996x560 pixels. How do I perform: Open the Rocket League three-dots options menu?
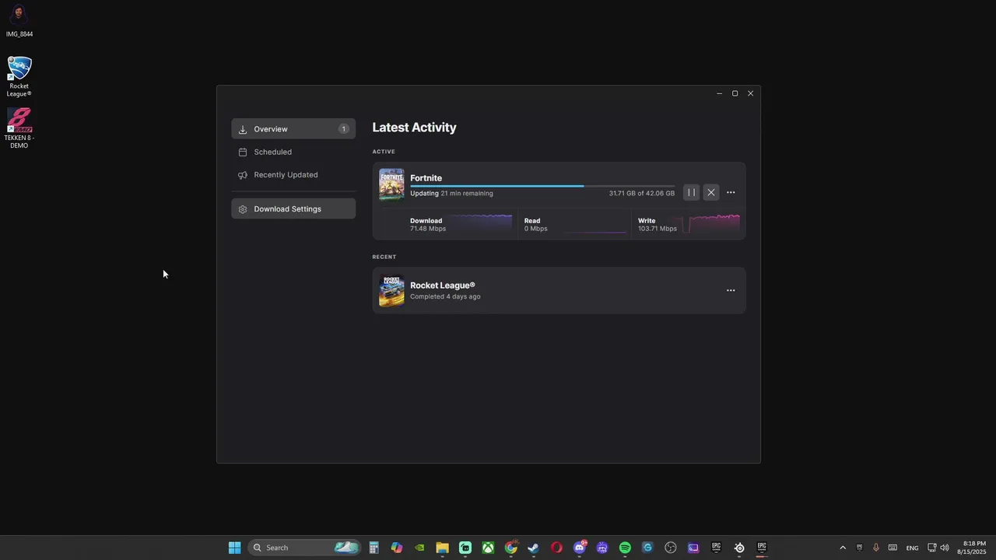pos(731,290)
